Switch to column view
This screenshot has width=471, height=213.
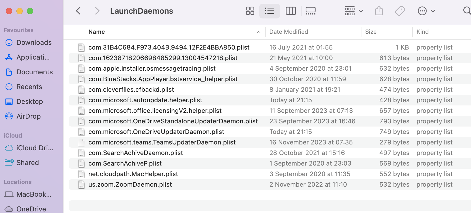(x=291, y=11)
